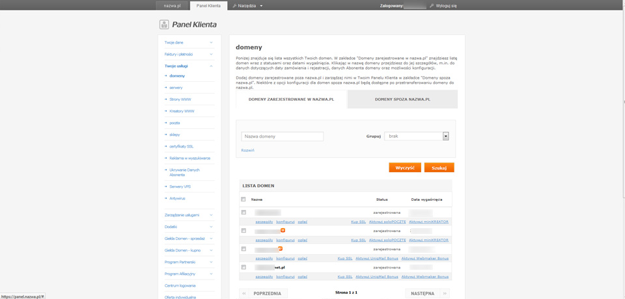This screenshot has width=625, height=299.
Task: Open the Narzędzia dropdown menu
Action: tap(247, 6)
